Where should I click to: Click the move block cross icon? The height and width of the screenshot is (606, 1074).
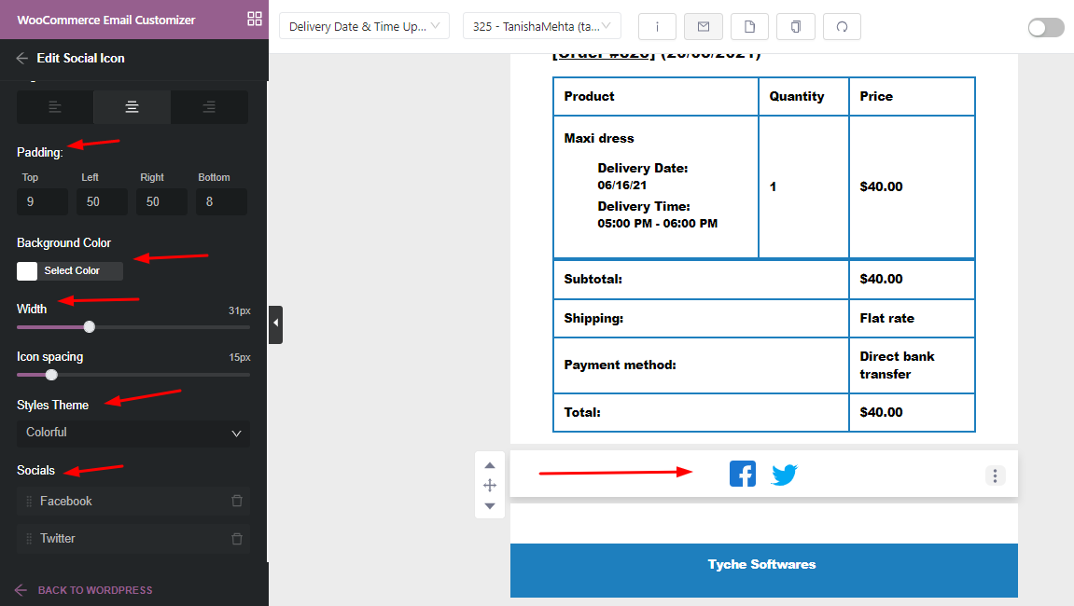pos(490,486)
